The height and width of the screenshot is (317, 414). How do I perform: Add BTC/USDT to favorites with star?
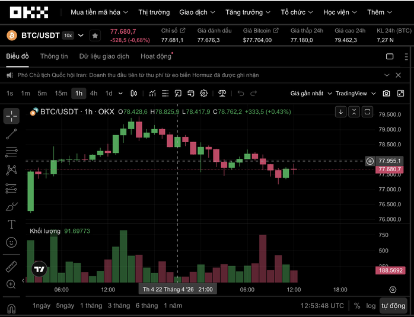click(95, 36)
